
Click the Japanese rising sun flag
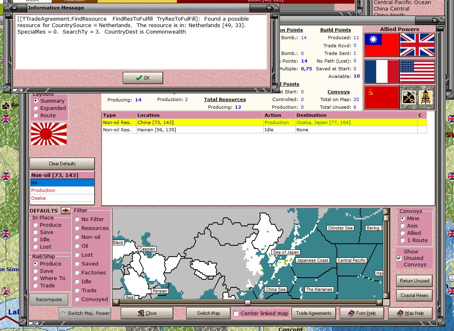(x=48, y=134)
